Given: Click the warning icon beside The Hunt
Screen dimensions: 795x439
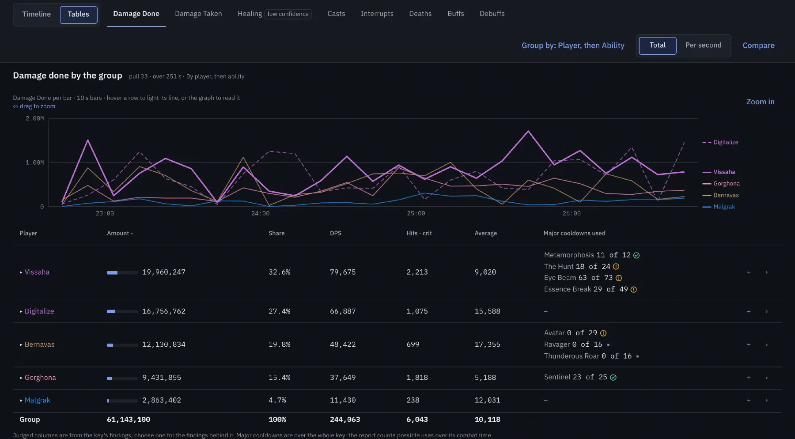Looking at the screenshot, I should [x=616, y=266].
